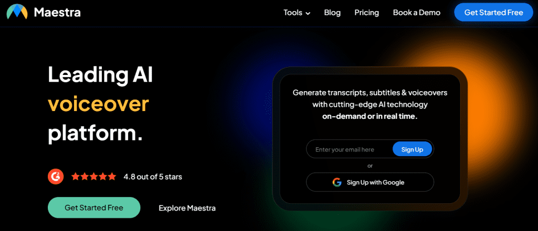Click the G2 review badge icon

56,177
